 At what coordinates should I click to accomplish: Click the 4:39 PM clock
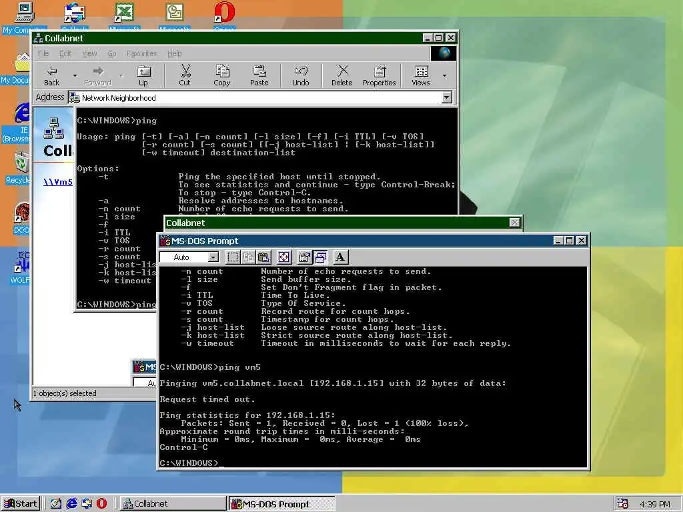(x=655, y=504)
